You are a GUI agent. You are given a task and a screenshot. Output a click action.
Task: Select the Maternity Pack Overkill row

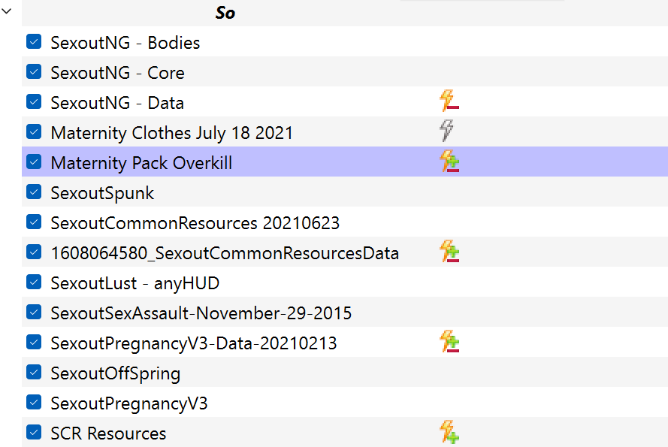tap(141, 162)
